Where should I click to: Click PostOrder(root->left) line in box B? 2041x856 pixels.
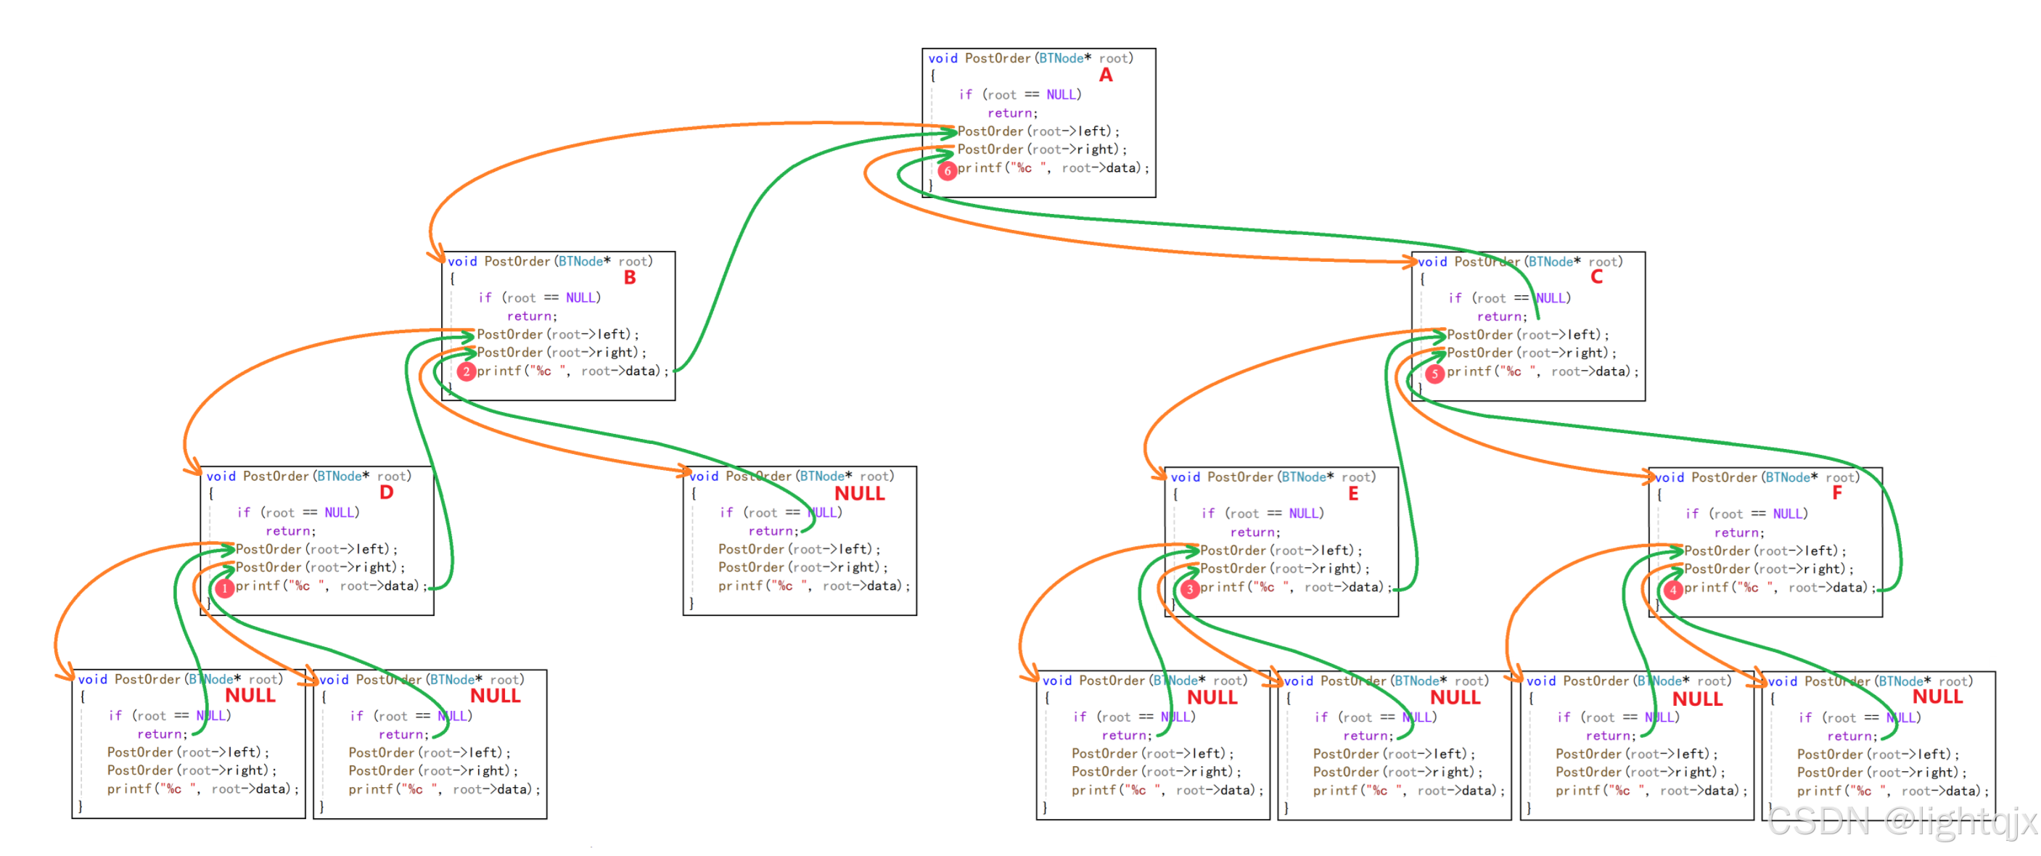click(x=557, y=334)
